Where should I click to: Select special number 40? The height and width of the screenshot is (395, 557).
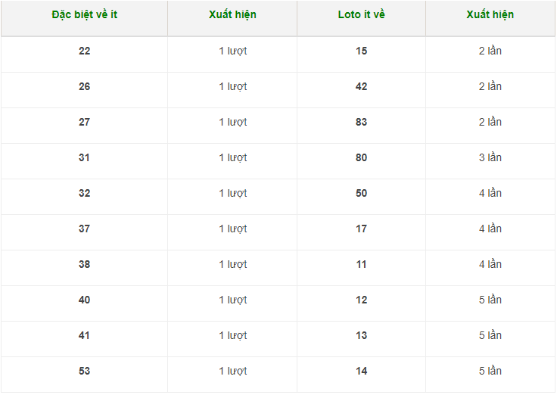coord(84,300)
